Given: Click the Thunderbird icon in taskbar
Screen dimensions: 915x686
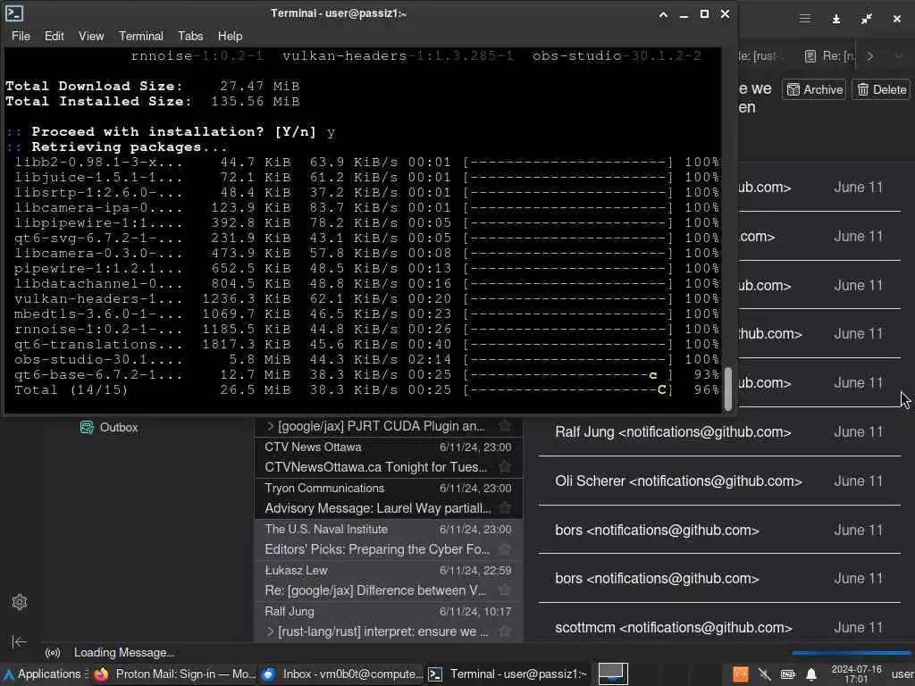Looking at the screenshot, I should click(268, 674).
